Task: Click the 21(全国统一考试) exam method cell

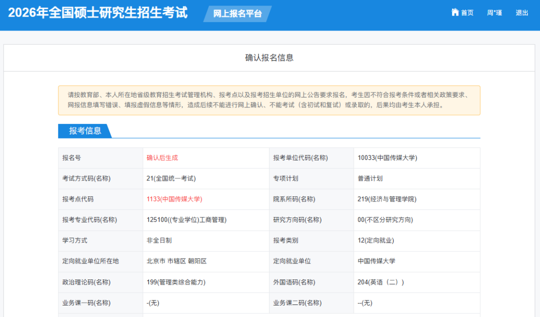Action: [172, 178]
